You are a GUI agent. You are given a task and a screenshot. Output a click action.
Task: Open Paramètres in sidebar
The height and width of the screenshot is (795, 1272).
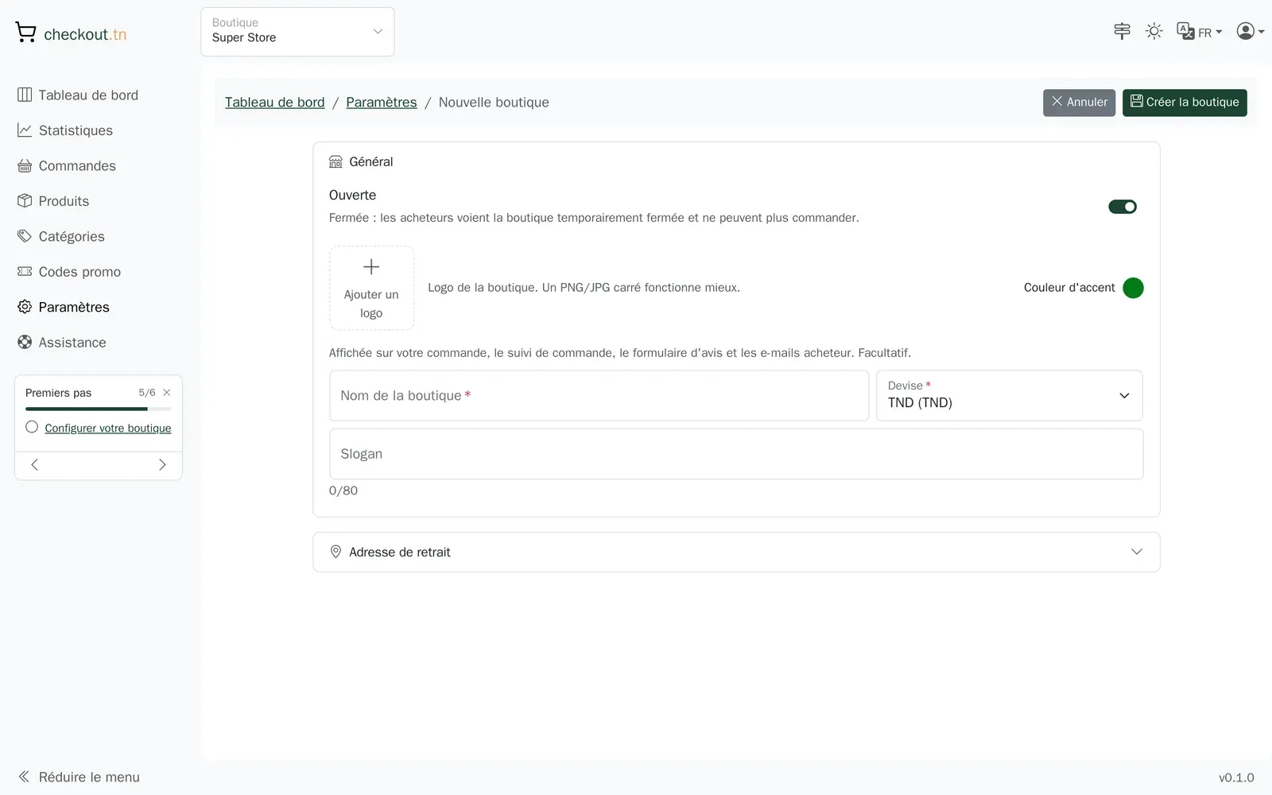point(64,307)
